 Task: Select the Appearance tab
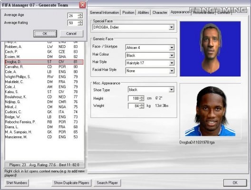coord(180,12)
